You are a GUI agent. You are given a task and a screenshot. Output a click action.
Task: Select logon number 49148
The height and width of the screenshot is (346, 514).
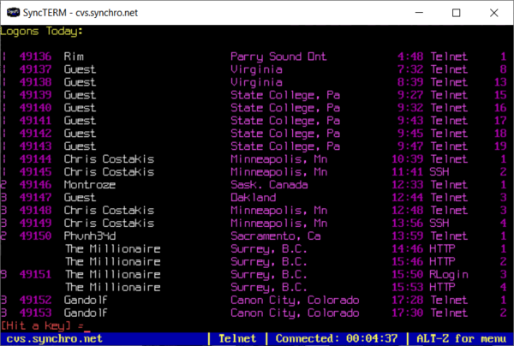35,210
